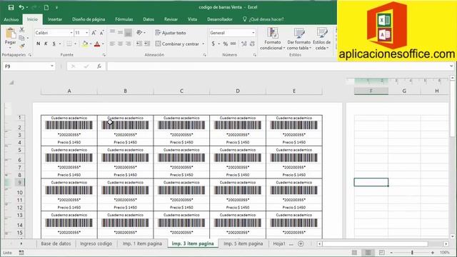Increase decimal places
Screen dimensions: 457x257
pyautogui.click(x=244, y=44)
